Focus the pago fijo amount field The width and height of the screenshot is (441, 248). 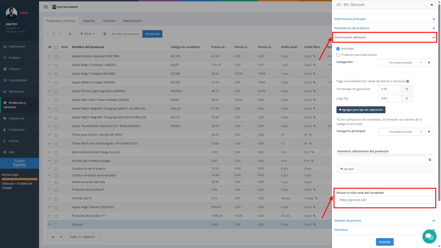pyautogui.click(x=389, y=98)
